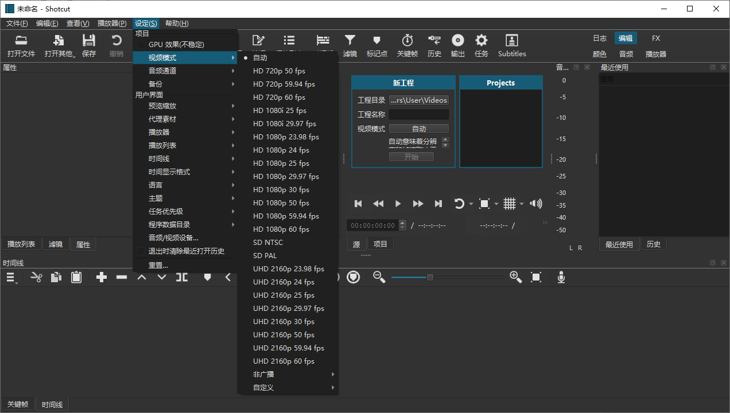730x413 pixels.
Task: Switch to the 历史 tab
Action: pos(654,244)
